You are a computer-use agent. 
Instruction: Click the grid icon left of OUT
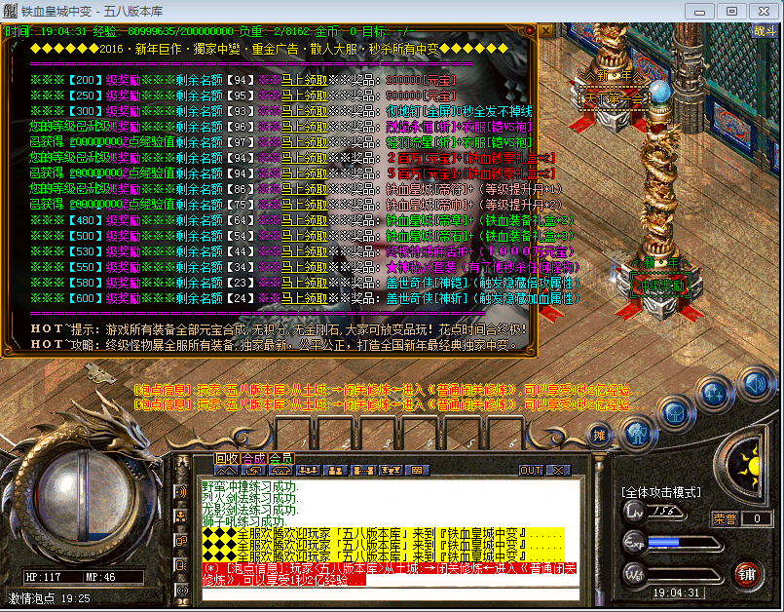[419, 471]
